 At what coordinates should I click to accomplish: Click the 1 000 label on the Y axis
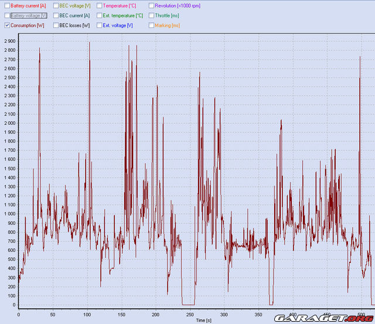click(9, 214)
